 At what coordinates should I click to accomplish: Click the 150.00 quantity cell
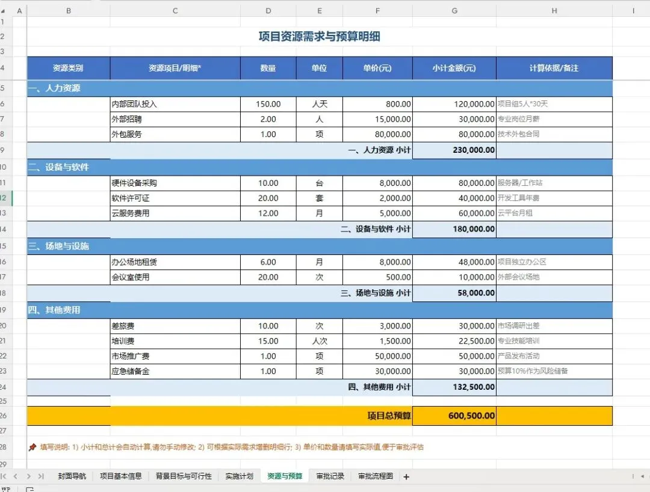point(268,104)
